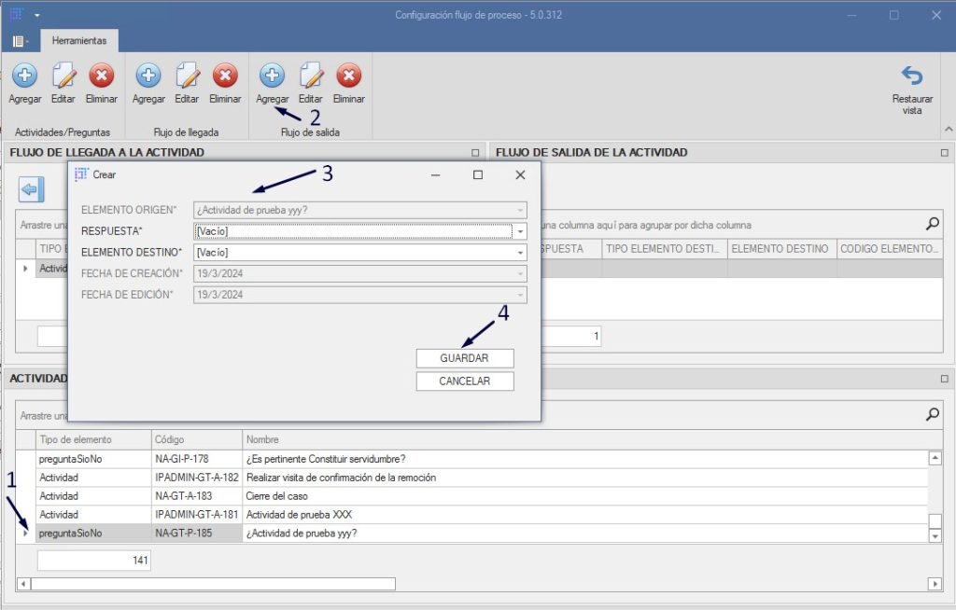
Task: Open the RESPUESTA dropdown
Action: point(520,231)
